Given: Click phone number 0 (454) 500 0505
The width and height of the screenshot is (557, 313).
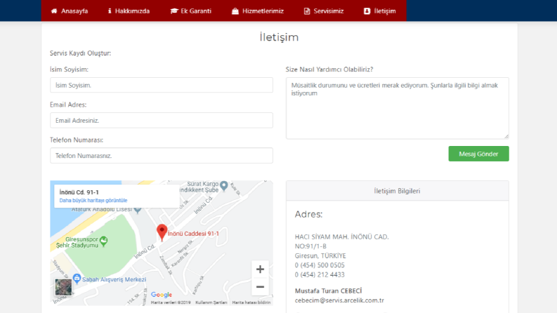Looking at the screenshot, I should pyautogui.click(x=320, y=265).
